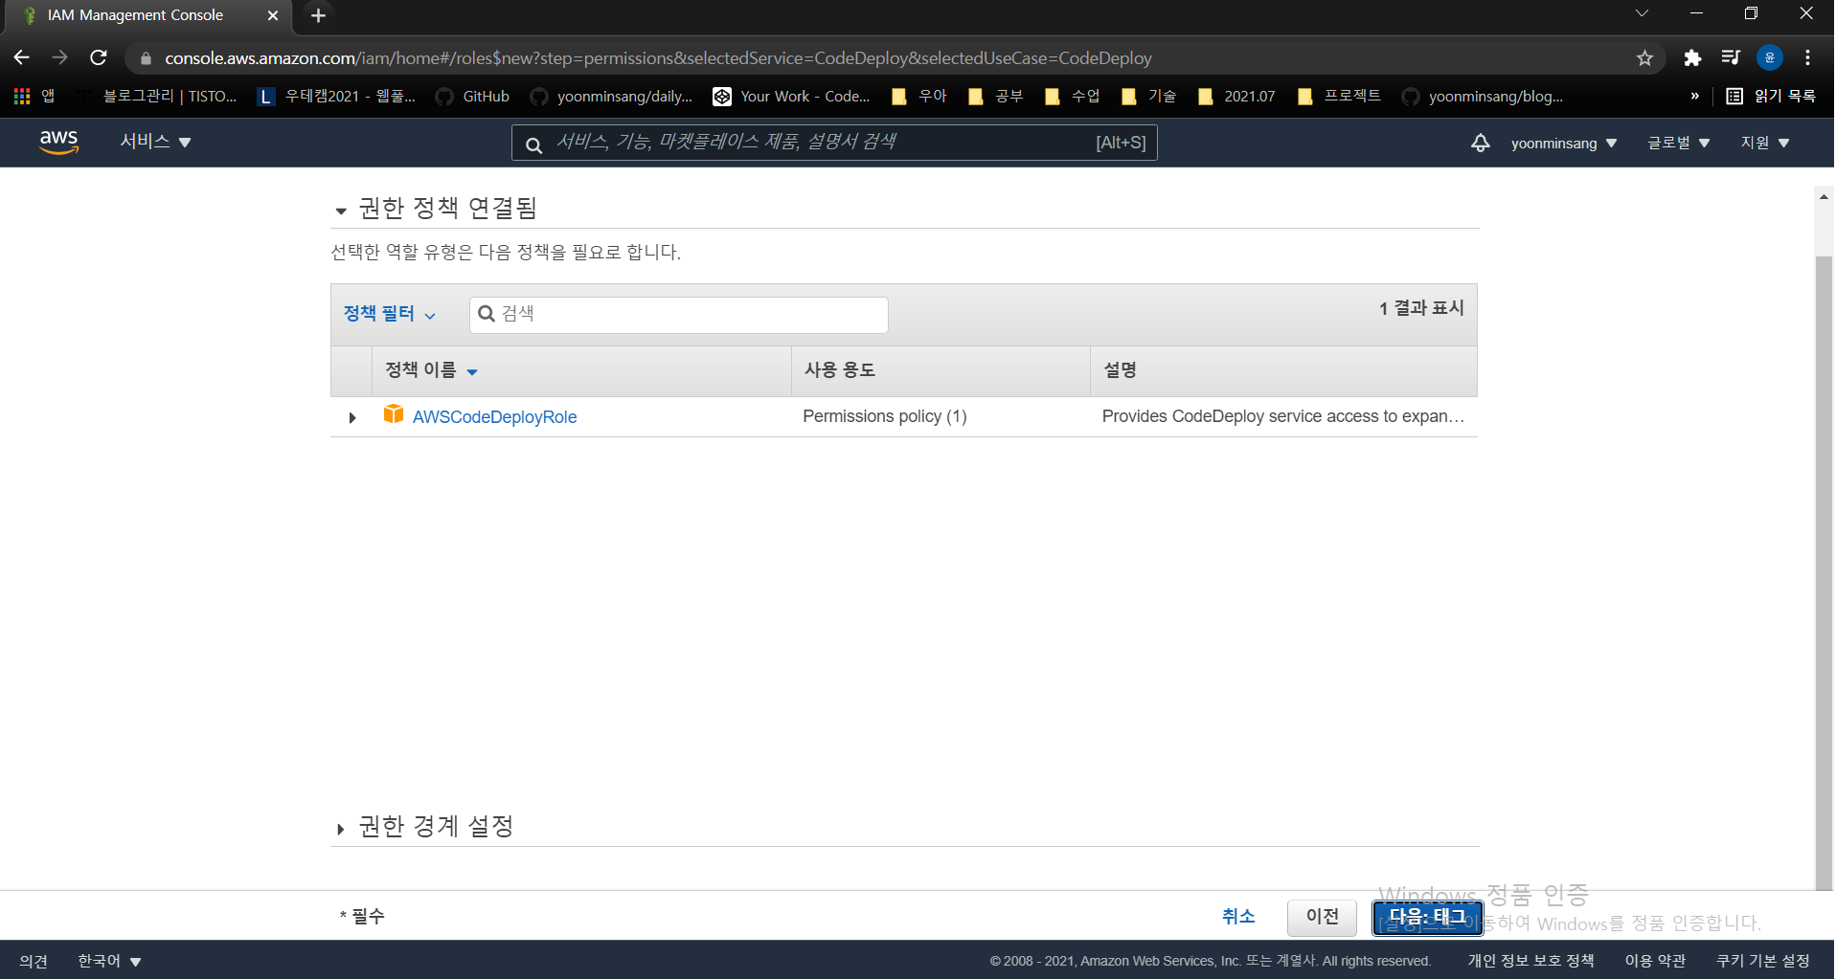Viewport: 1836px width, 979px height.
Task: Click the Provides CodeDeploy service access description
Action: pyautogui.click(x=1283, y=416)
